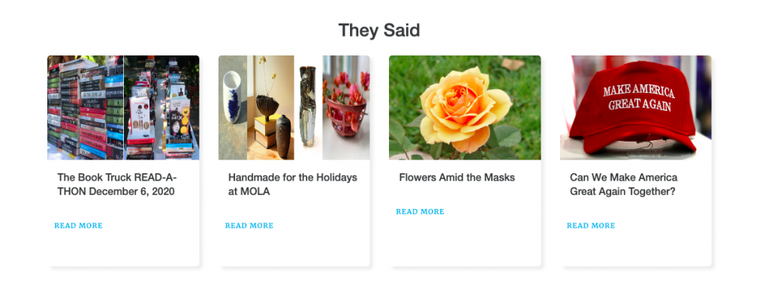This screenshot has height=302, width=769.
Task: Click the They Said section heading
Action: (379, 30)
